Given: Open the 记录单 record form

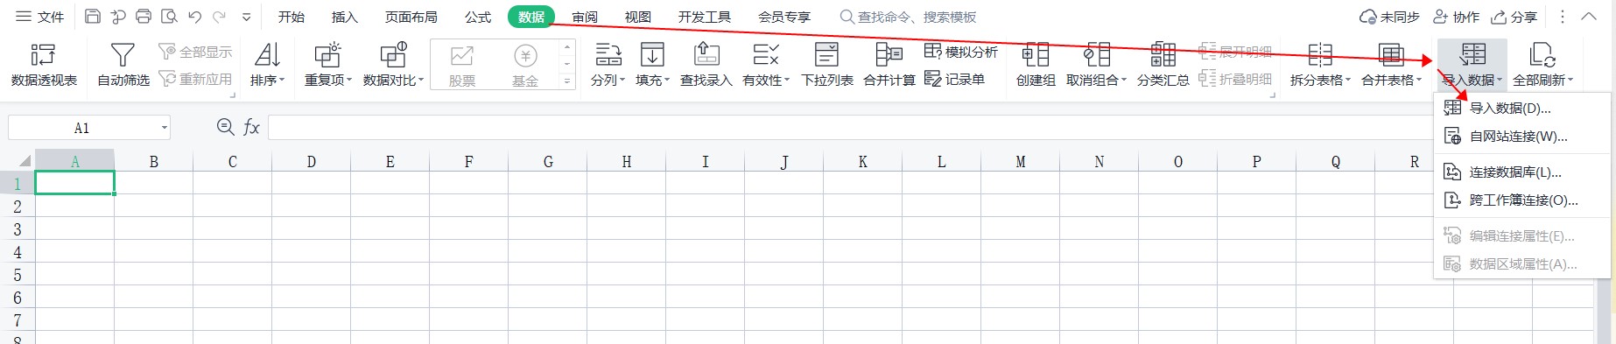Looking at the screenshot, I should coord(954,79).
